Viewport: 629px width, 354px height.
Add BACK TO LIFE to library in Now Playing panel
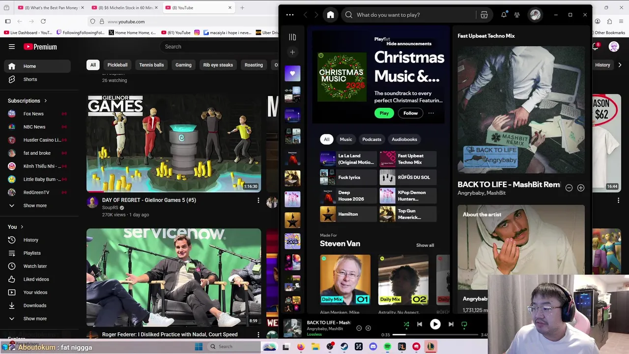click(580, 188)
